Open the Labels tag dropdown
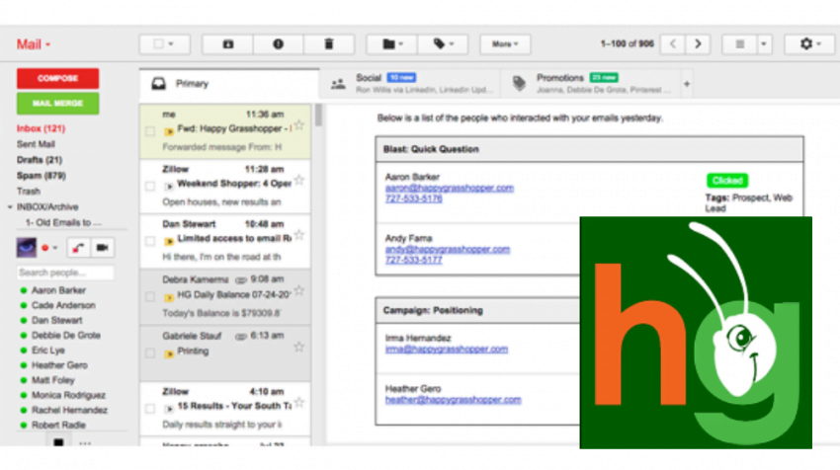Image resolution: width=840 pixels, height=470 pixels. (443, 44)
